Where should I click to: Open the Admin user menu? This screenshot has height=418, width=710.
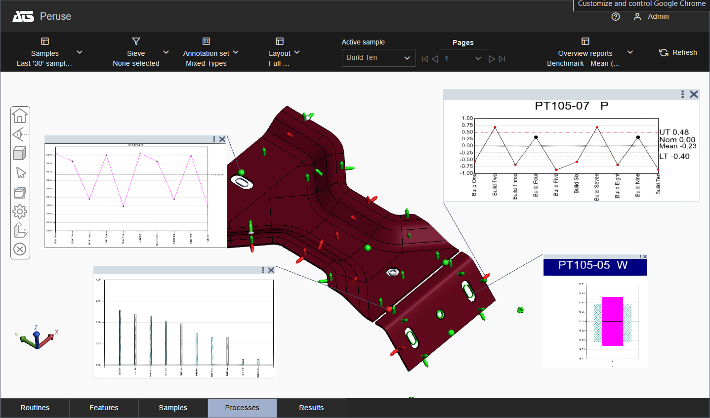(x=651, y=17)
